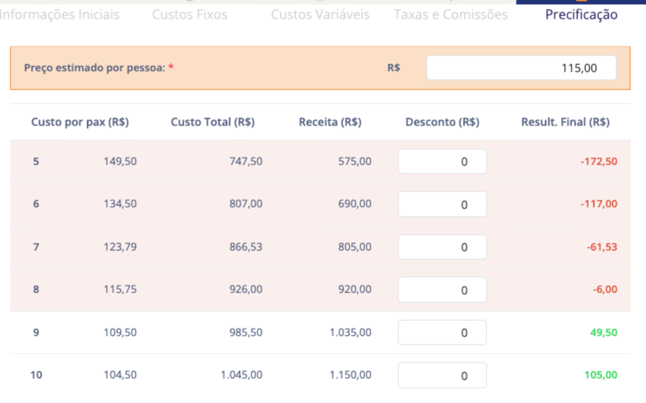Open the Custos Fixos tab

(190, 15)
